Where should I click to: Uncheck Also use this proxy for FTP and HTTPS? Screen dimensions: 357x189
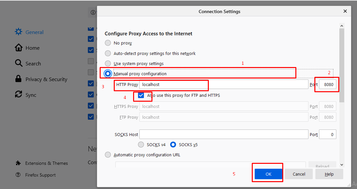tap(141, 95)
